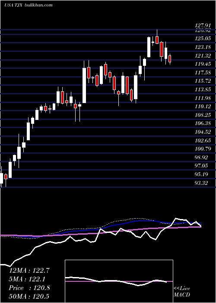Click the 127.91 price axis label
The width and height of the screenshot is (216, 303).
(203, 26)
